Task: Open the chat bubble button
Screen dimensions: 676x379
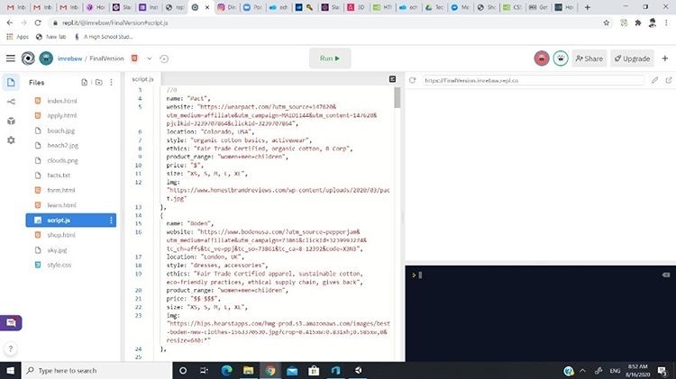Action: tap(11, 322)
